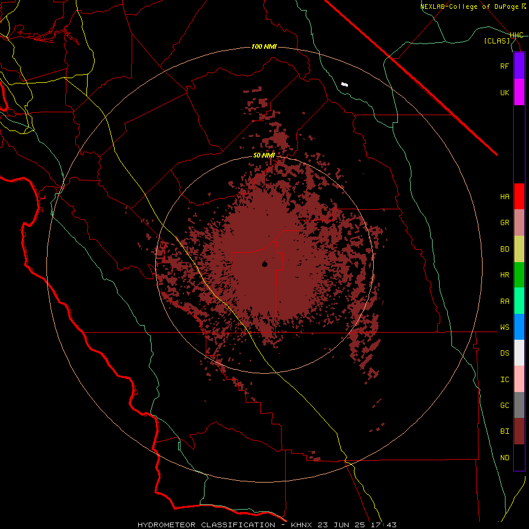Click the RF purple legend swatch
Image resolution: width=529 pixels, height=529 pixels.
tap(519, 66)
